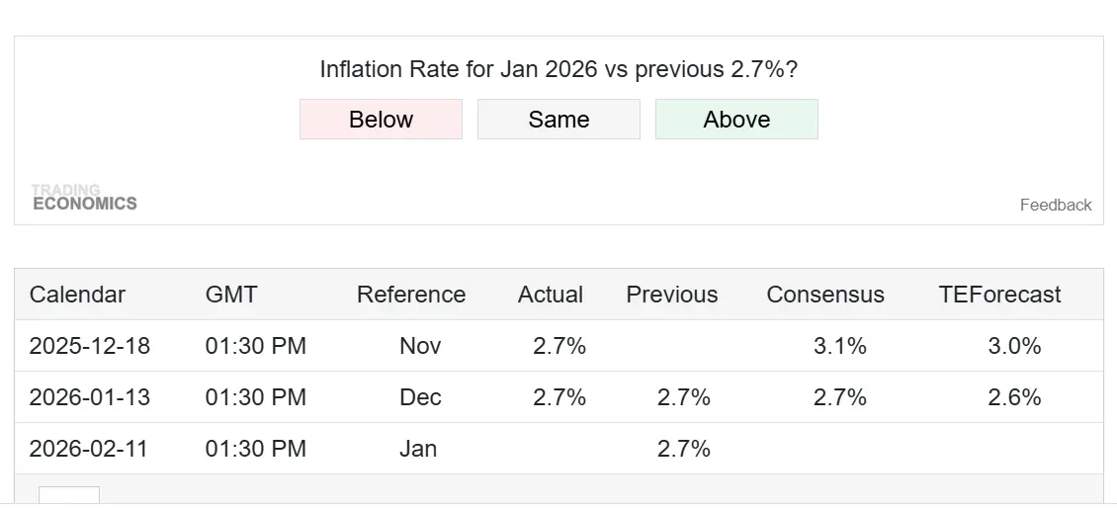1117x511 pixels.
Task: Click the Jan row's Previous 2.7% value
Action: tap(684, 449)
